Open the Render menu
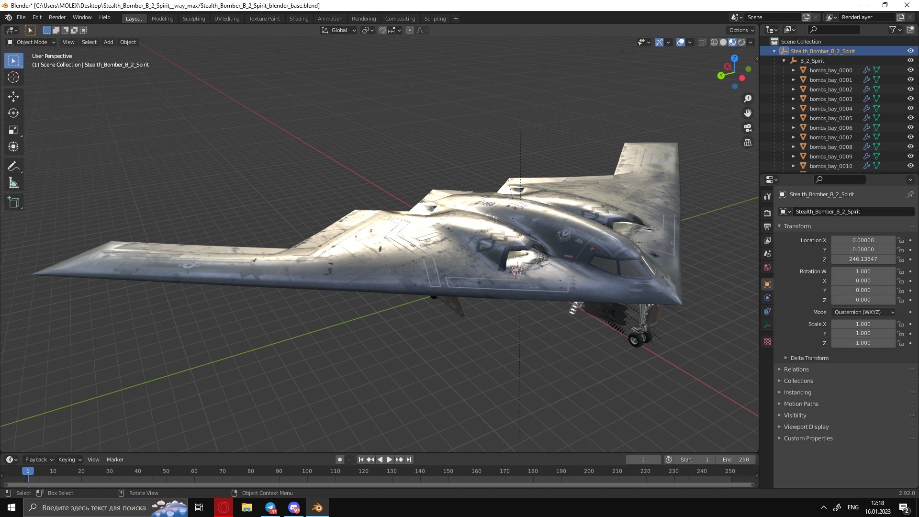The image size is (919, 517). click(57, 17)
